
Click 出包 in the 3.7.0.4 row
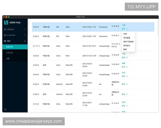123,102
